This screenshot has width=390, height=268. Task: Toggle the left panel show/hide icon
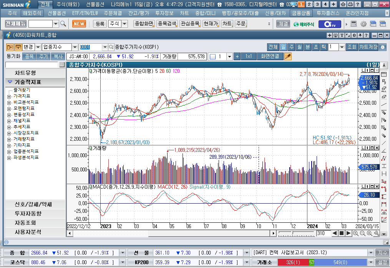tap(10, 47)
